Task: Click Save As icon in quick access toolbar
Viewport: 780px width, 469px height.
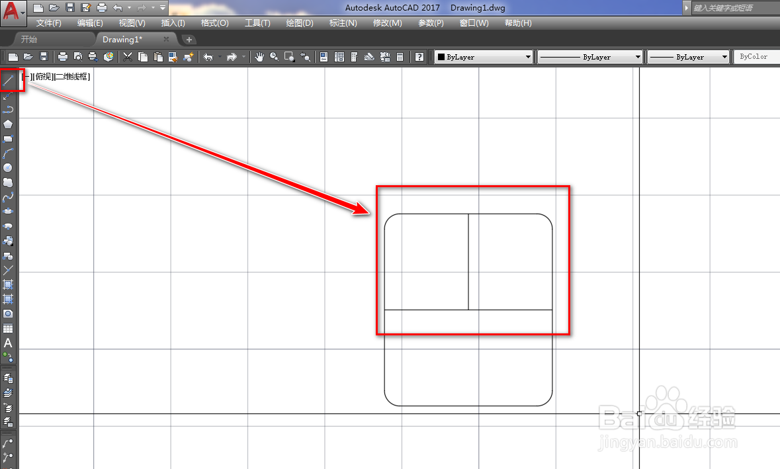Action: pyautogui.click(x=86, y=7)
